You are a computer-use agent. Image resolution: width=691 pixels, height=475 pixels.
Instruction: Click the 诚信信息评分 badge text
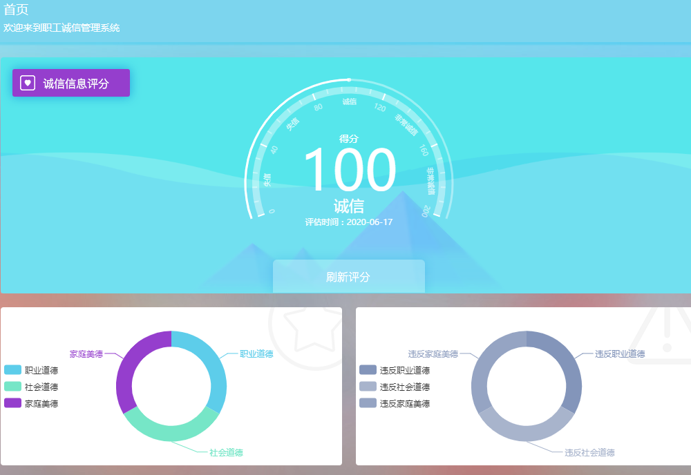point(76,84)
